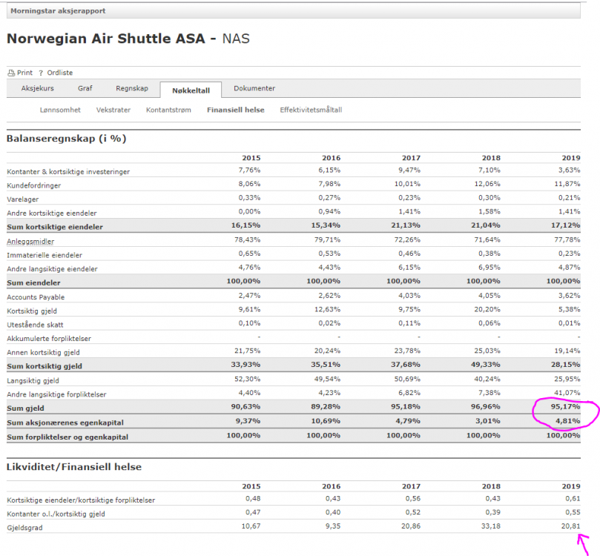Click the 6,82% value under 2017

tap(409, 393)
